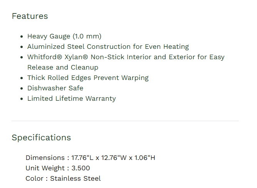Click the Dishwasher Safe bullet
257x188 pixels.
tap(55, 88)
